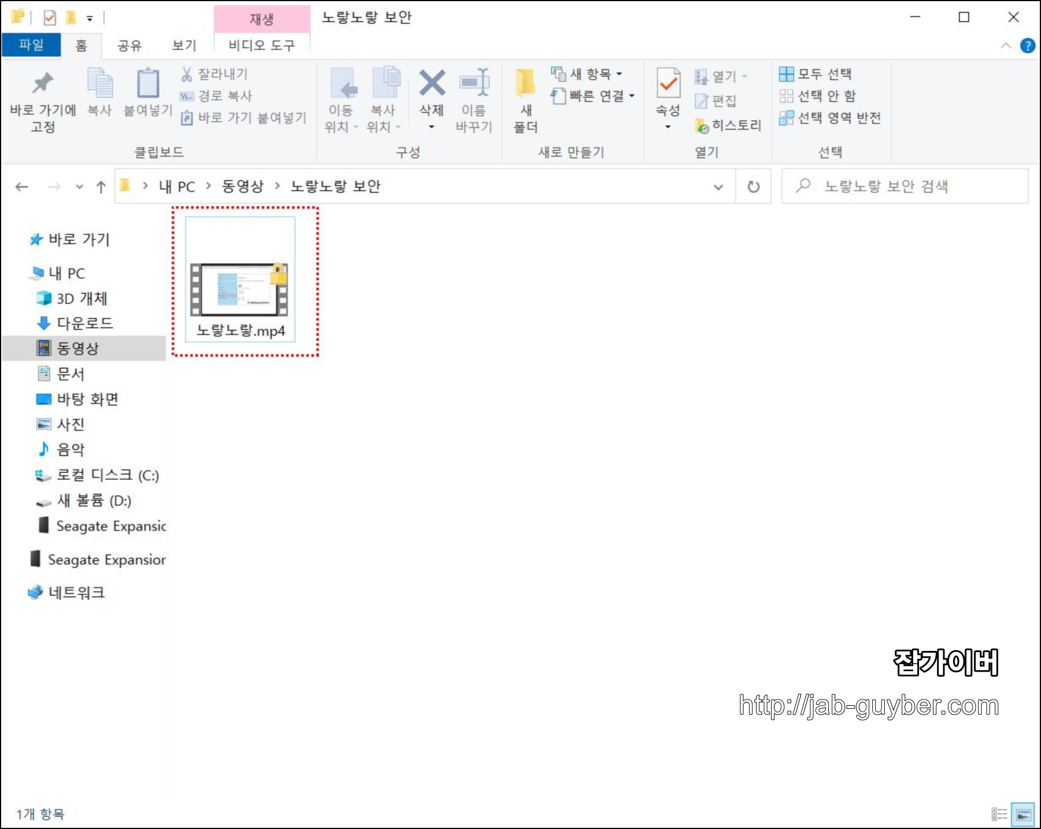Click the properties checkmark in Quick Access Toolbar
Image resolution: width=1041 pixels, height=829 pixels.
(x=50, y=18)
